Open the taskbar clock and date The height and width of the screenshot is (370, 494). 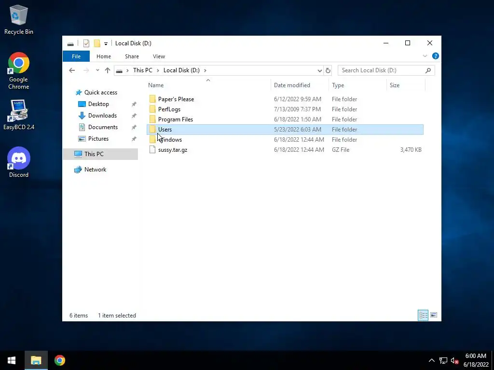click(x=476, y=360)
